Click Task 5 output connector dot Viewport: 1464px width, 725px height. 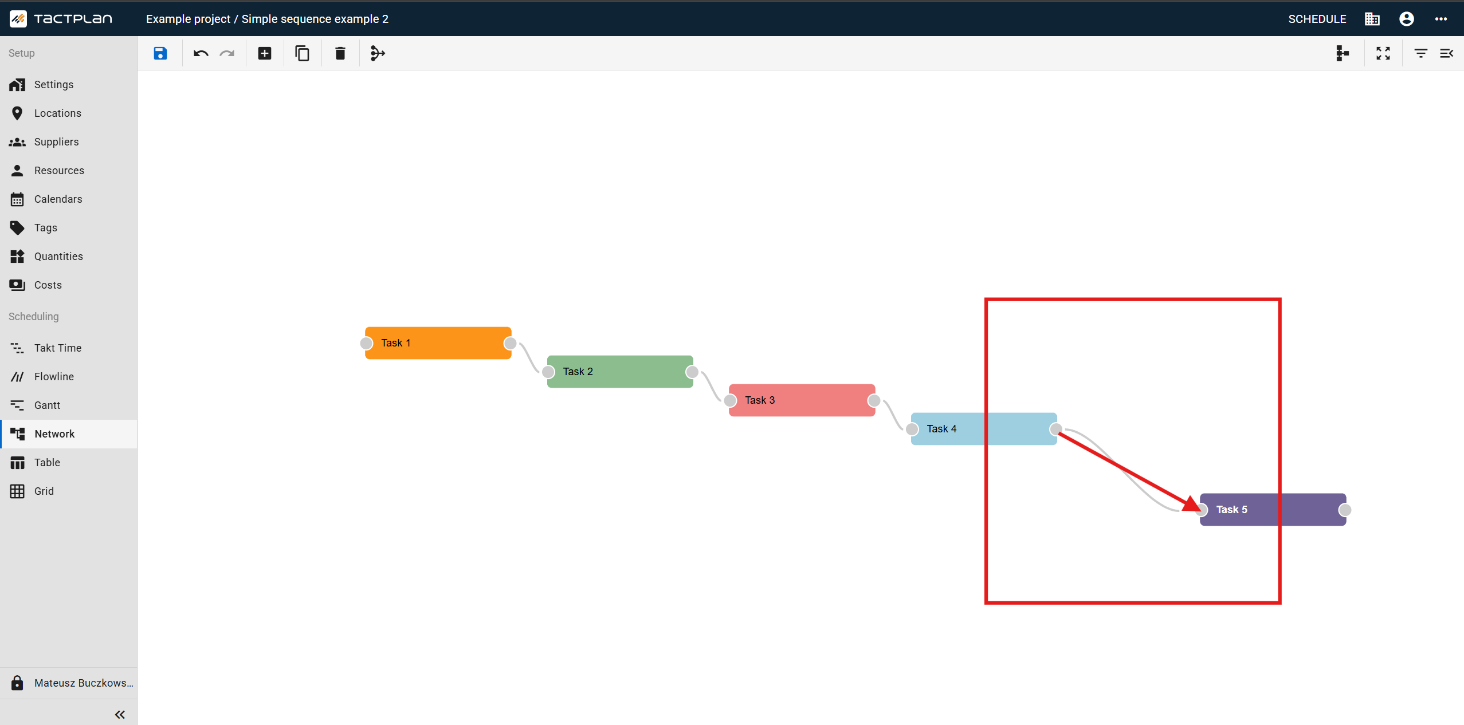coord(1345,510)
